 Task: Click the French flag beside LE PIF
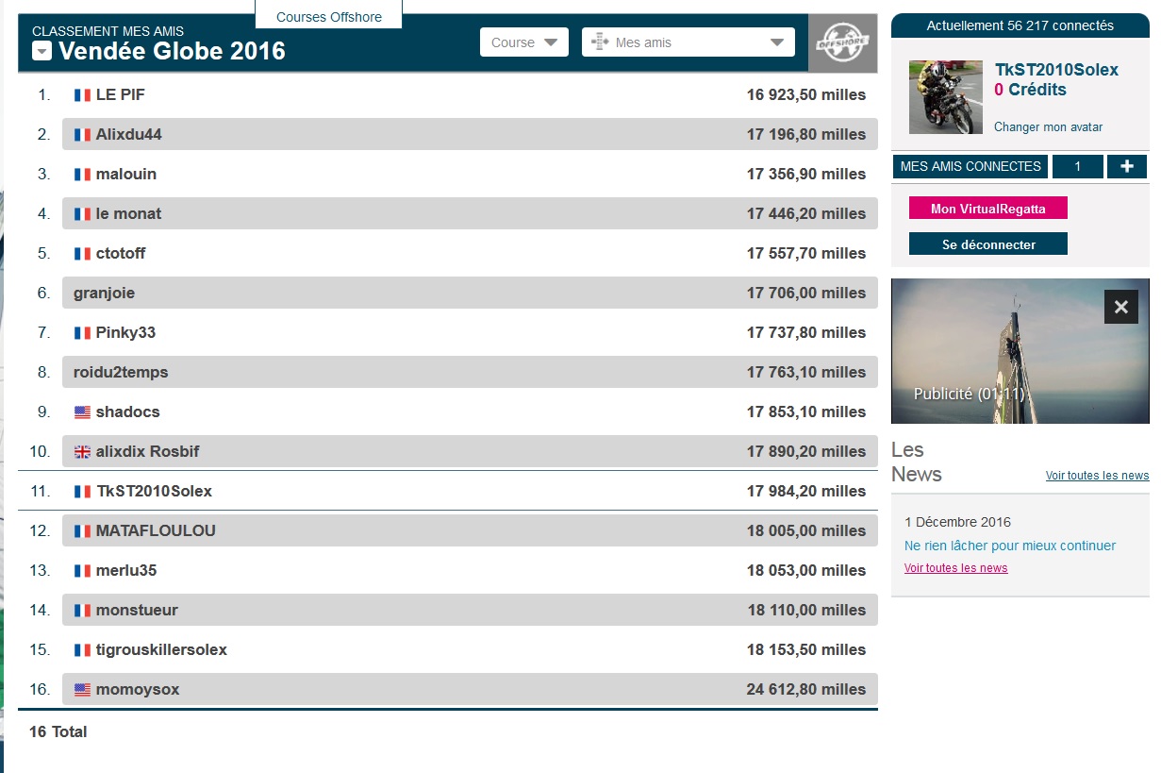[x=82, y=95]
